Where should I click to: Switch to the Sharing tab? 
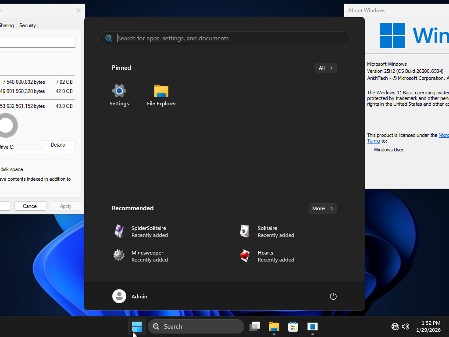[6, 25]
